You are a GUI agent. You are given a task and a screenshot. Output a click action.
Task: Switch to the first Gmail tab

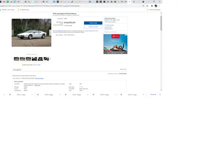tap(122, 2)
